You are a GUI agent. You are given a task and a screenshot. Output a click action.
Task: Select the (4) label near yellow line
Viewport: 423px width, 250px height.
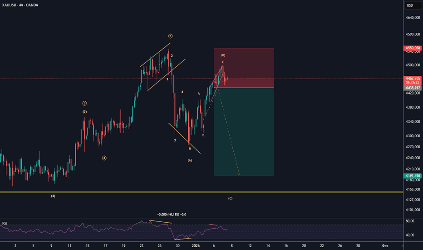(x=53, y=196)
